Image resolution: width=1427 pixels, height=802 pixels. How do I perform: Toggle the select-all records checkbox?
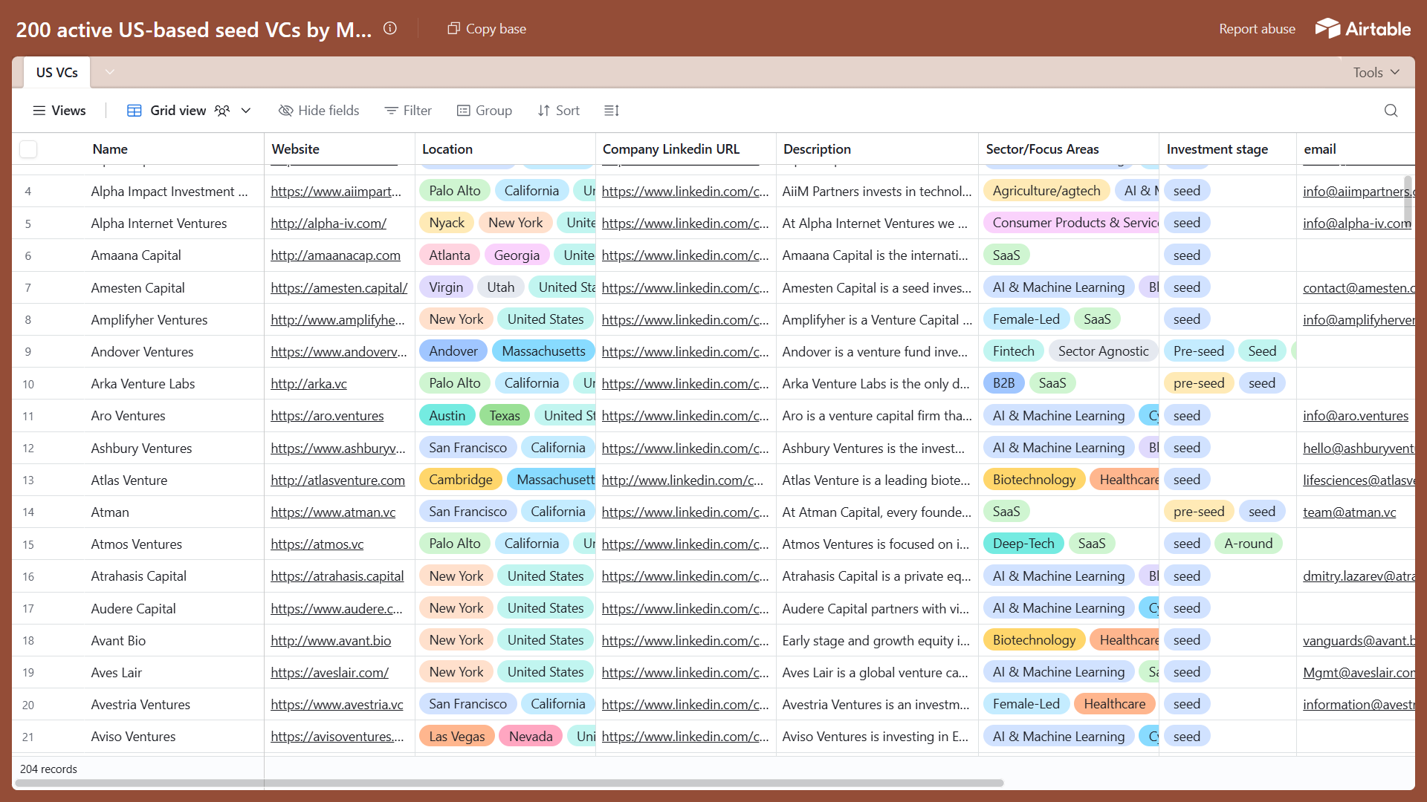(x=28, y=149)
